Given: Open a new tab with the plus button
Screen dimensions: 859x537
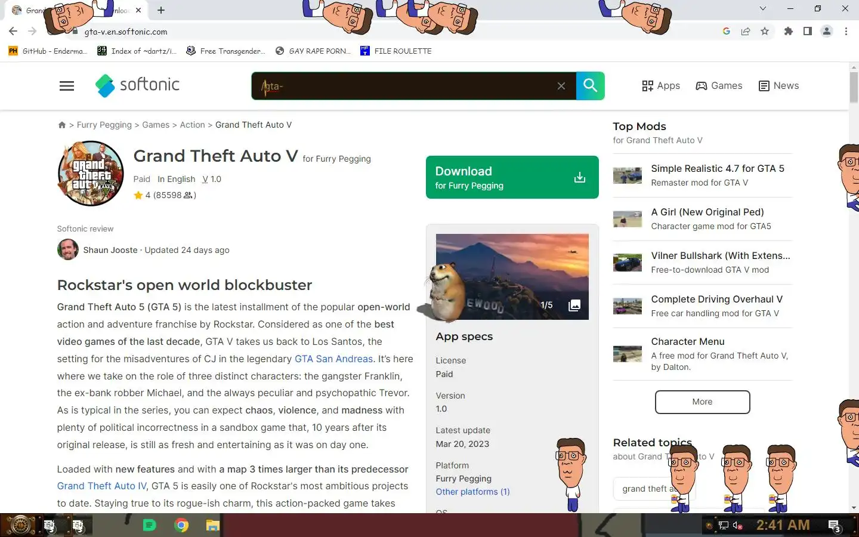Looking at the screenshot, I should click(x=161, y=10).
